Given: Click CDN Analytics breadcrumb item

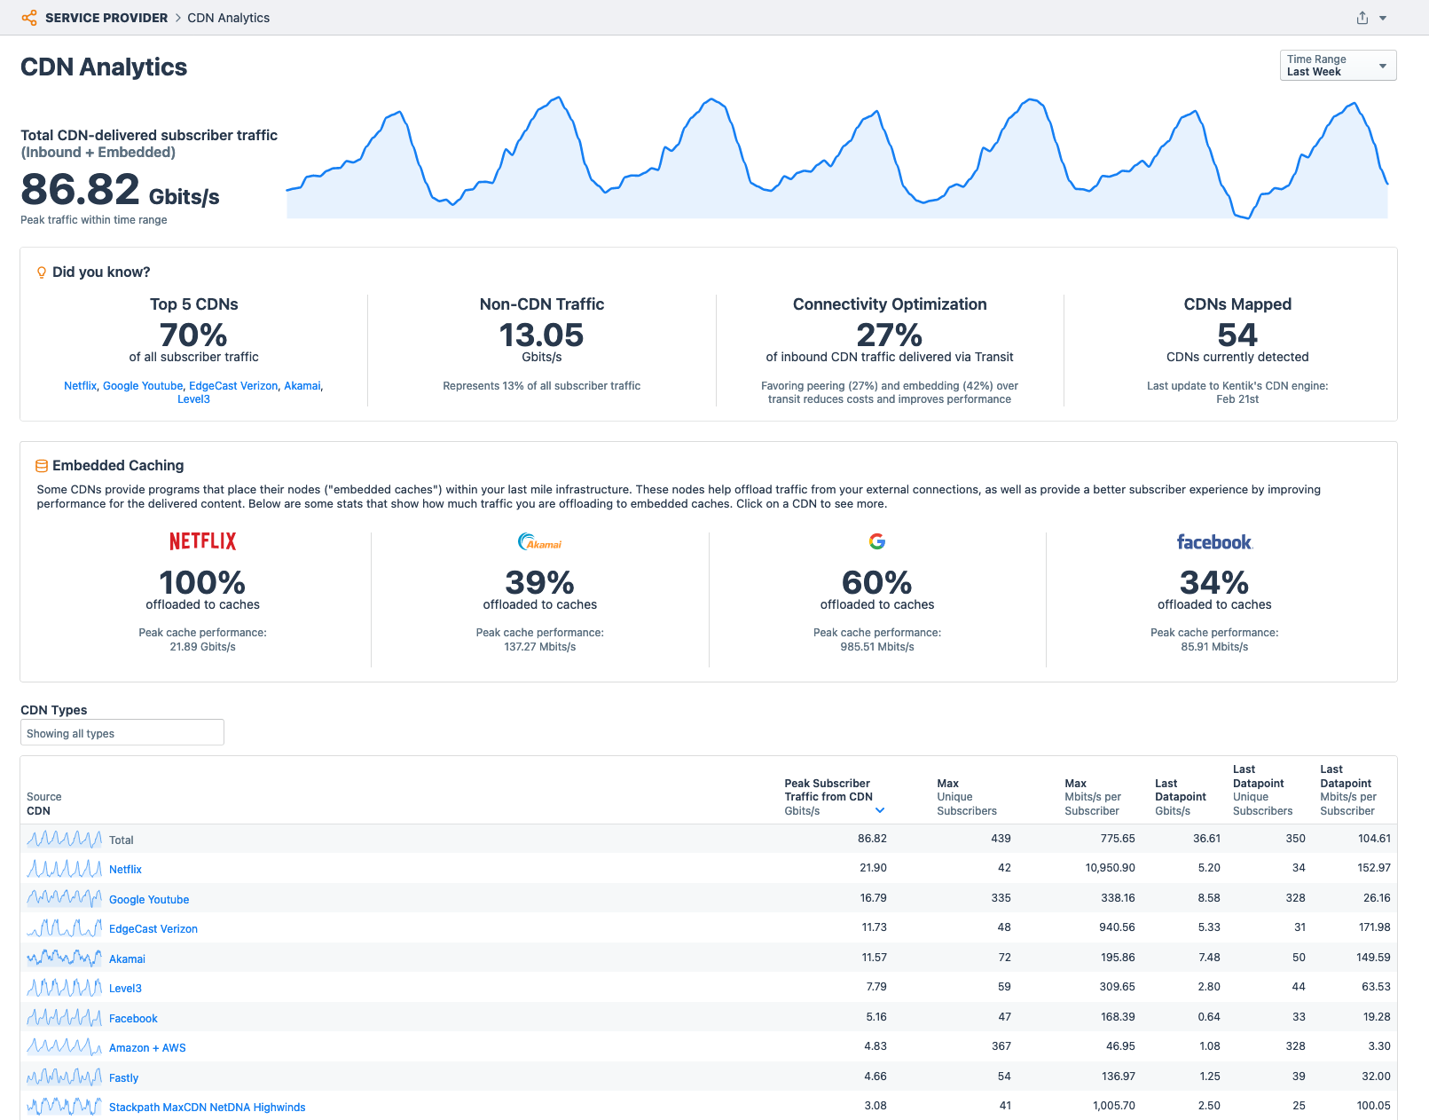Looking at the screenshot, I should tap(229, 18).
